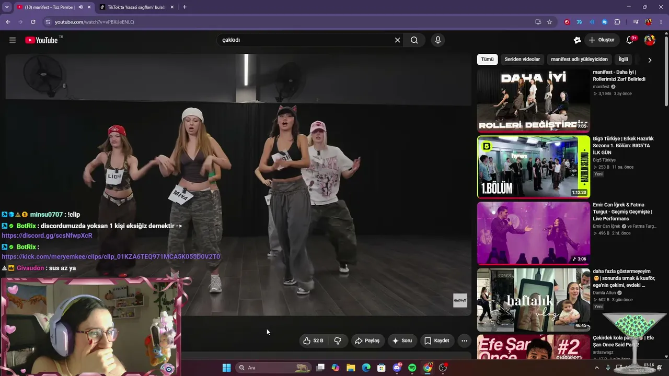
Task: Open the media controls button
Action: coord(636,22)
